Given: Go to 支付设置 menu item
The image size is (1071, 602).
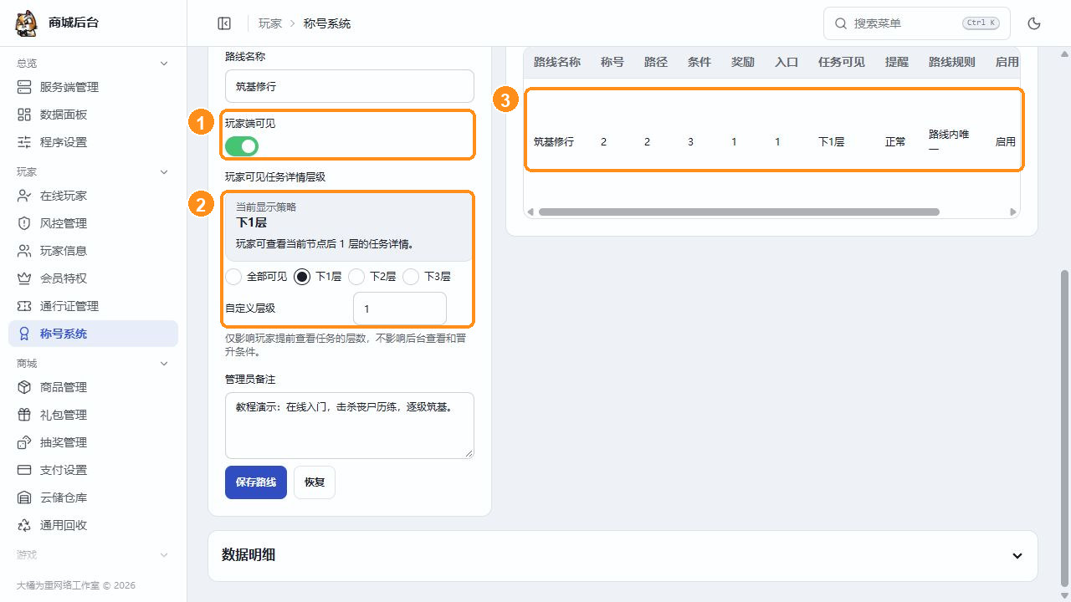Looking at the screenshot, I should pyautogui.click(x=93, y=470).
